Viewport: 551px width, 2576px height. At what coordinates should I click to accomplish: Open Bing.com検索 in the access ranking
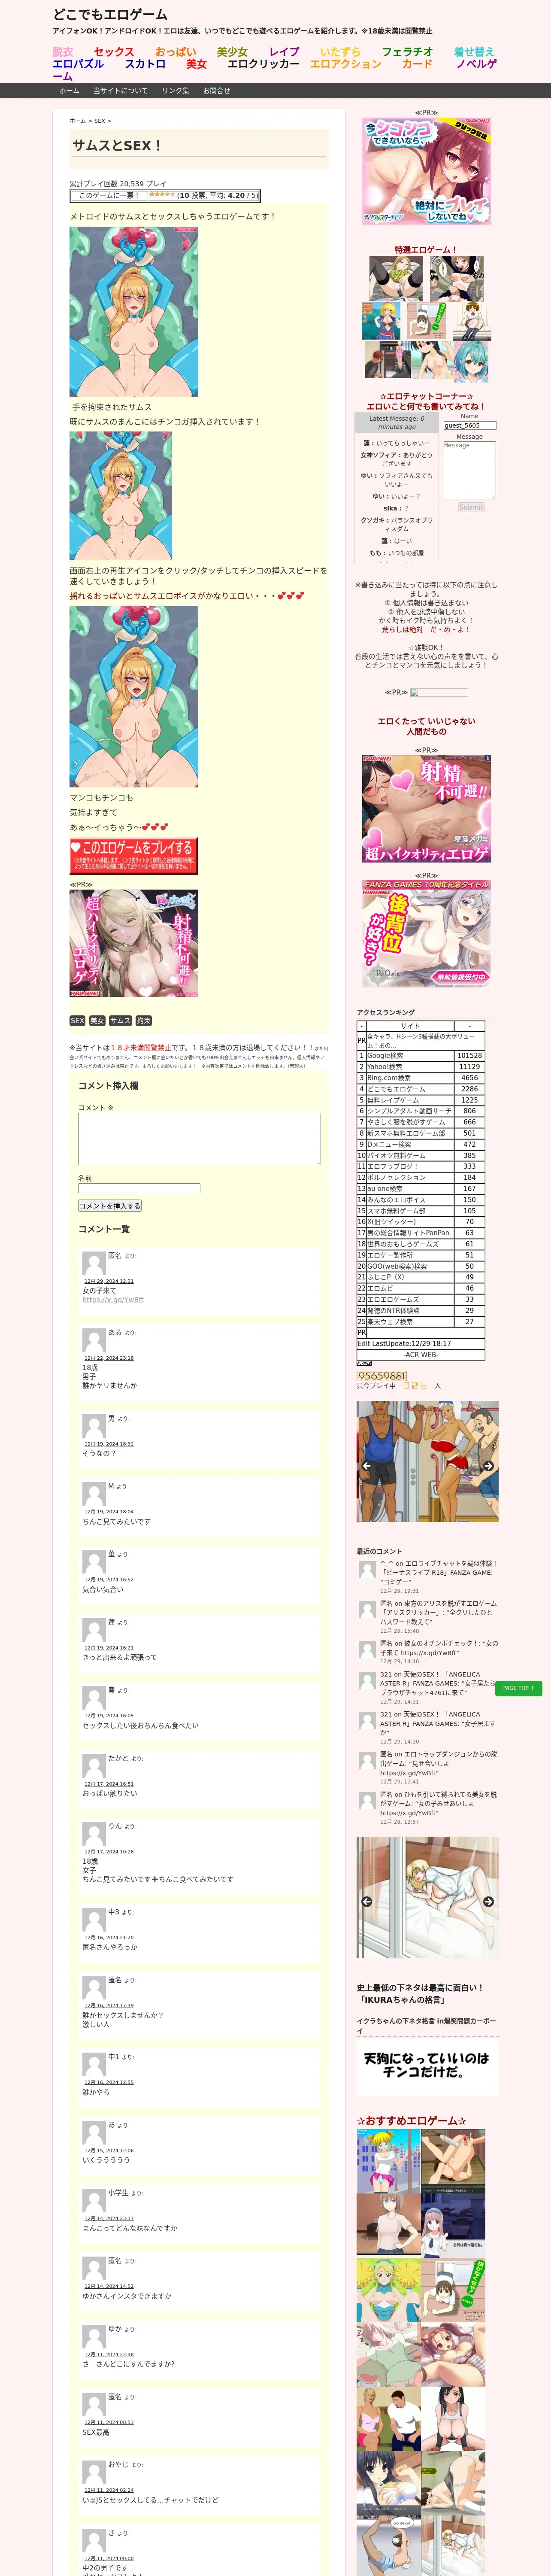click(x=389, y=1078)
